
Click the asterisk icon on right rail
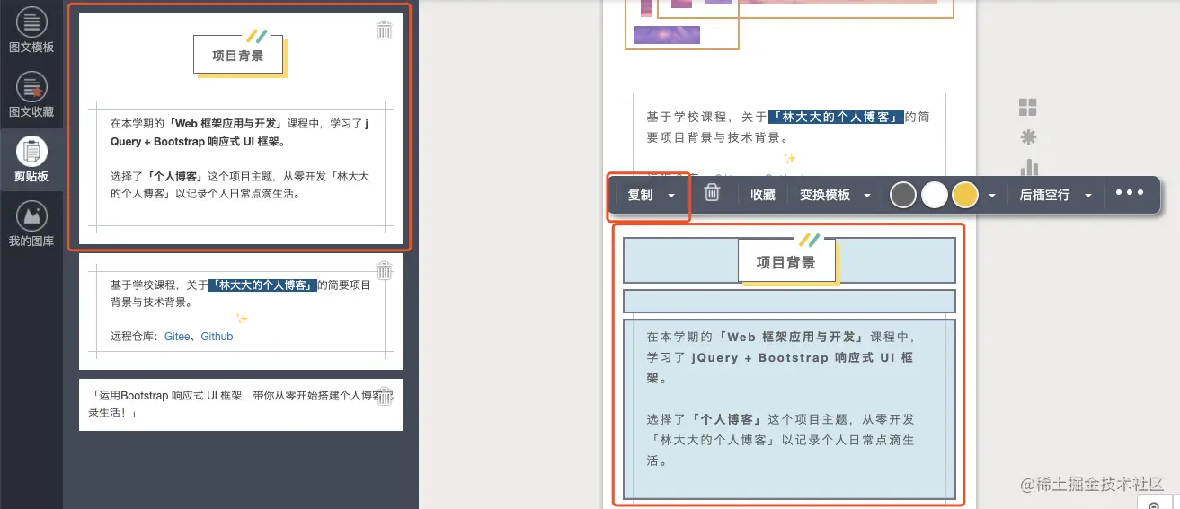[1029, 137]
